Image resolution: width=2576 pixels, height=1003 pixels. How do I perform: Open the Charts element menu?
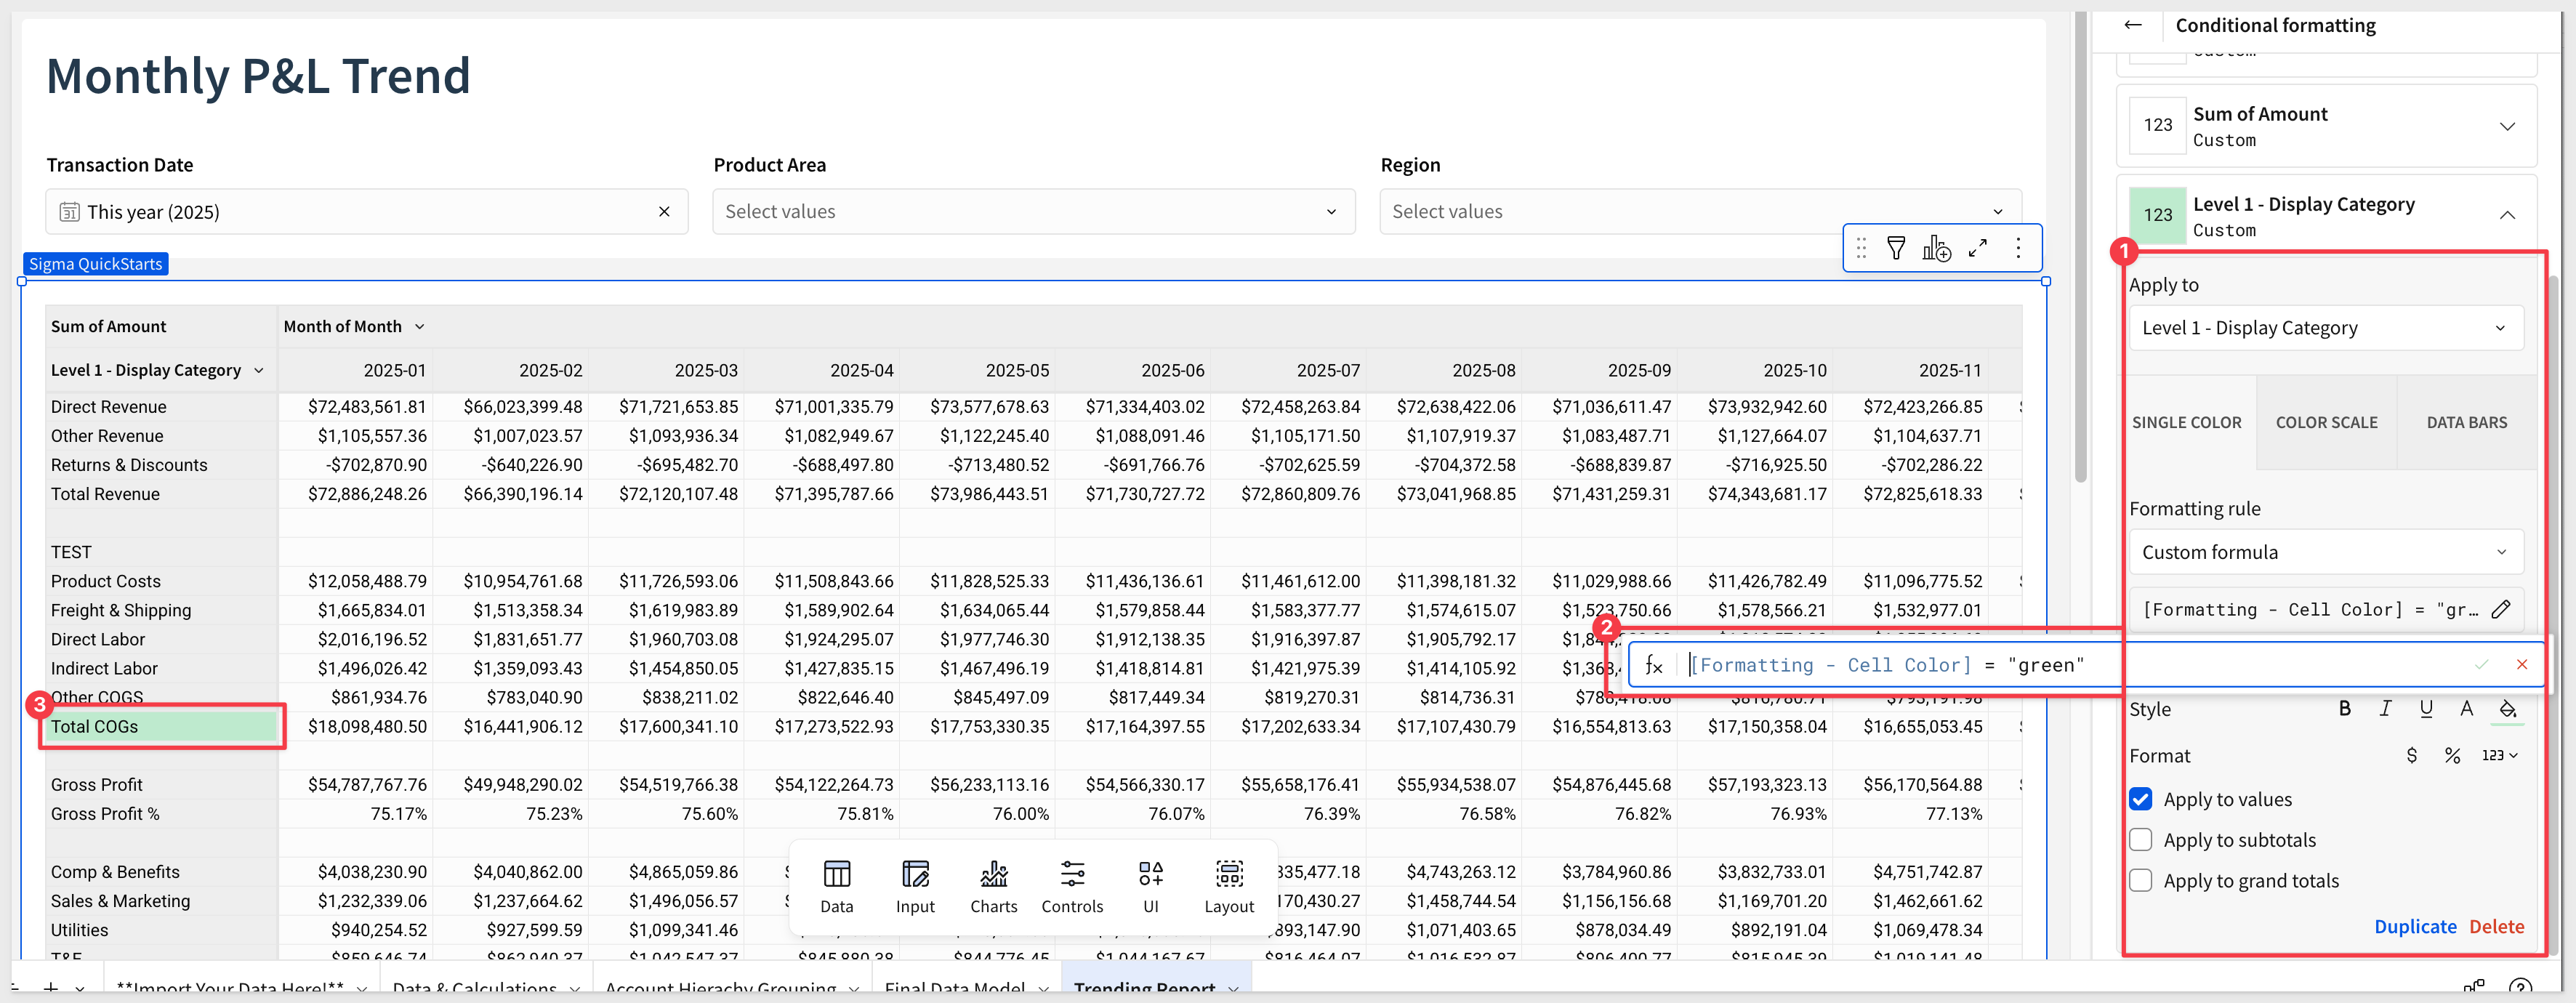(993, 886)
